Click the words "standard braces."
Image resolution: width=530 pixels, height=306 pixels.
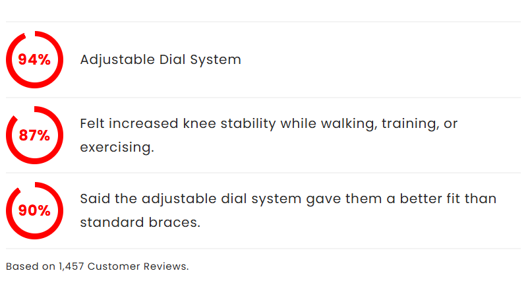140,222
